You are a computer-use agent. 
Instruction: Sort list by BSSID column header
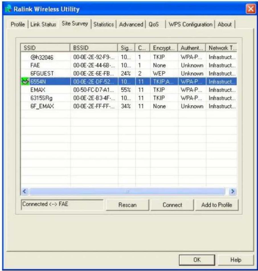(94, 48)
